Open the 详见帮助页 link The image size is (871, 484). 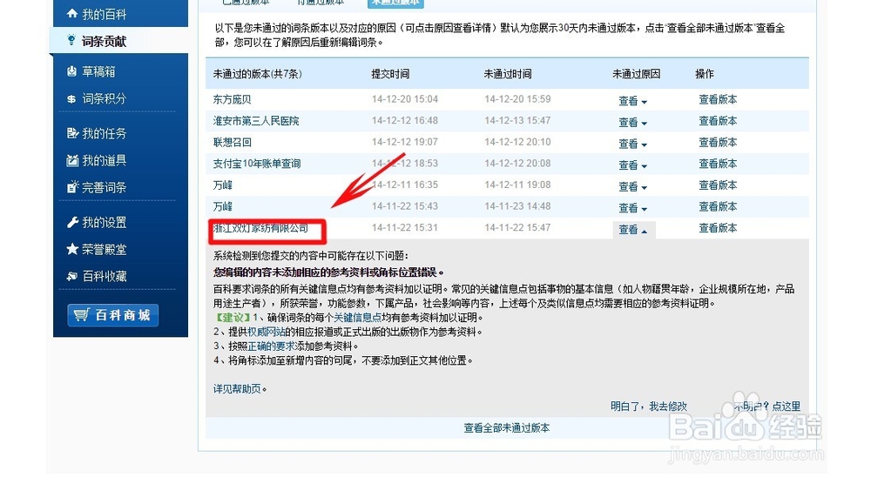pyautogui.click(x=237, y=388)
